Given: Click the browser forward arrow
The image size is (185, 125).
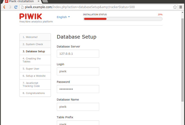Looking at the screenshot, I should click(10, 7).
